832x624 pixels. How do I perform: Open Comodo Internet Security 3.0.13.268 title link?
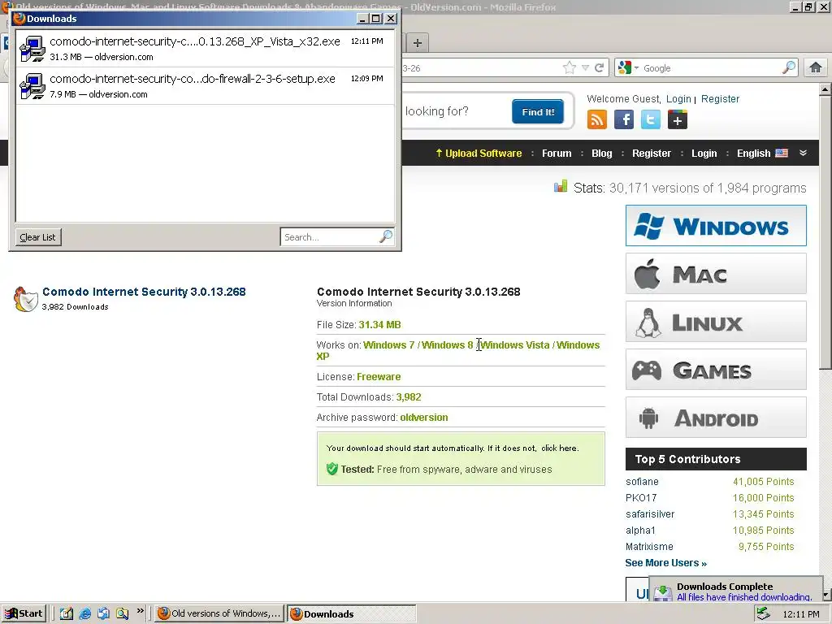point(144,292)
